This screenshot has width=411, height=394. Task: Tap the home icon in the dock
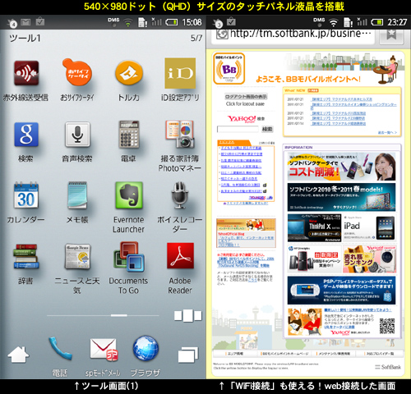pyautogui.click(x=18, y=355)
